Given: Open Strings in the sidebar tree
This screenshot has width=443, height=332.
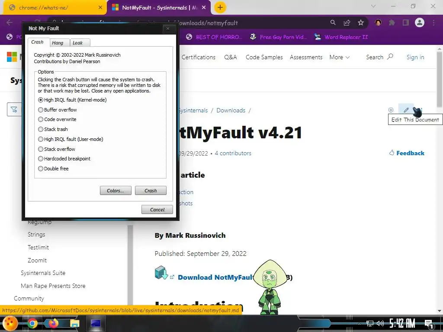Looking at the screenshot, I should (x=36, y=235).
